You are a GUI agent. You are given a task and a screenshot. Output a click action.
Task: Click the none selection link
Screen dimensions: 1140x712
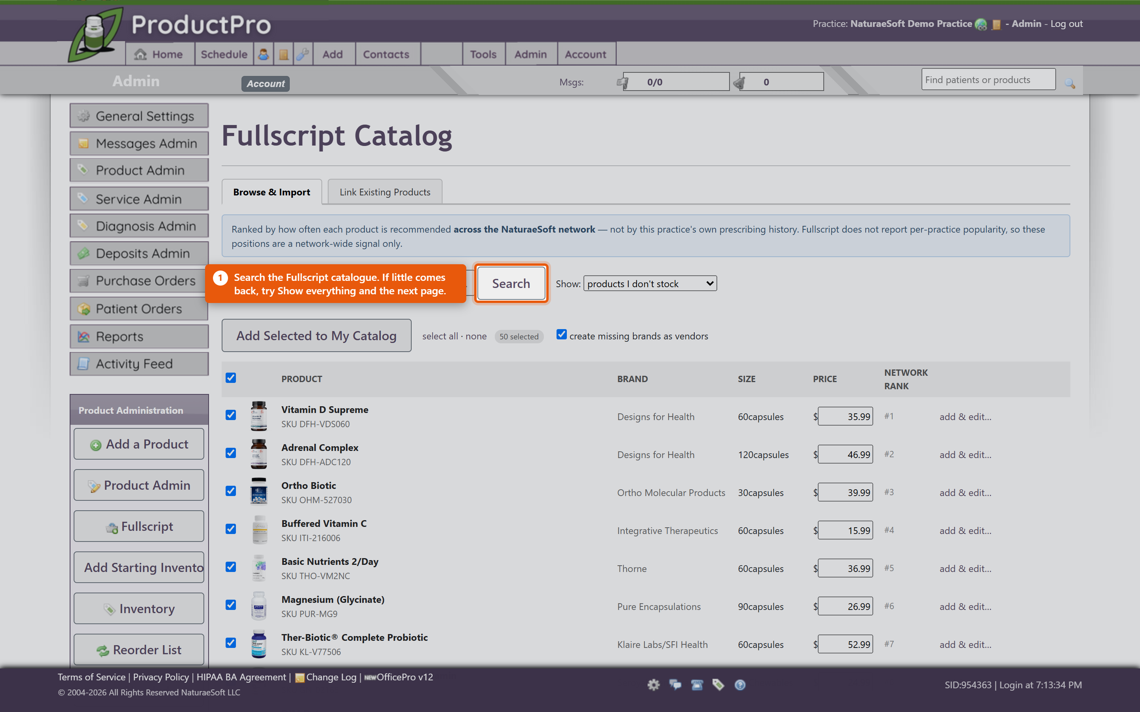pyautogui.click(x=476, y=336)
